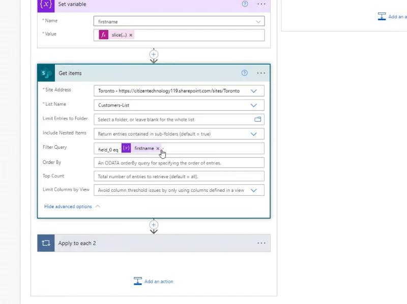Click the Hide advanced options link
Image resolution: width=407 pixels, height=304 pixels.
tap(68, 207)
